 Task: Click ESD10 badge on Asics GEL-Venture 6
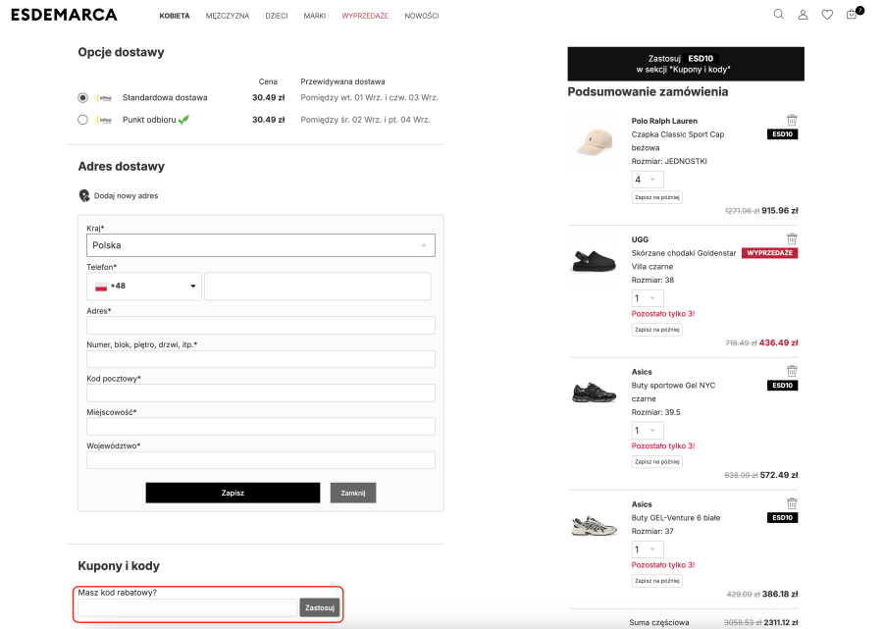782,517
